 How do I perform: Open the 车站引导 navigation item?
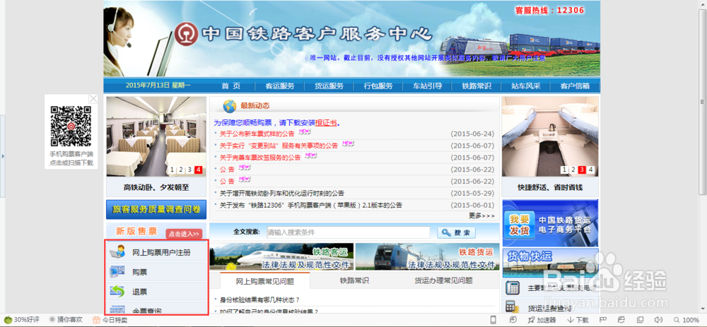[x=428, y=86]
